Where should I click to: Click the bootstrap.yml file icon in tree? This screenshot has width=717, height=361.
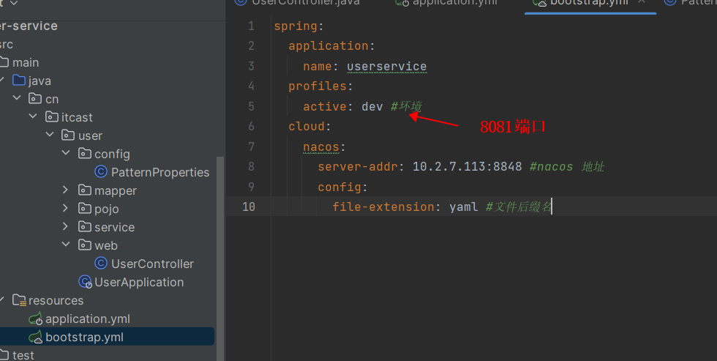(36, 338)
